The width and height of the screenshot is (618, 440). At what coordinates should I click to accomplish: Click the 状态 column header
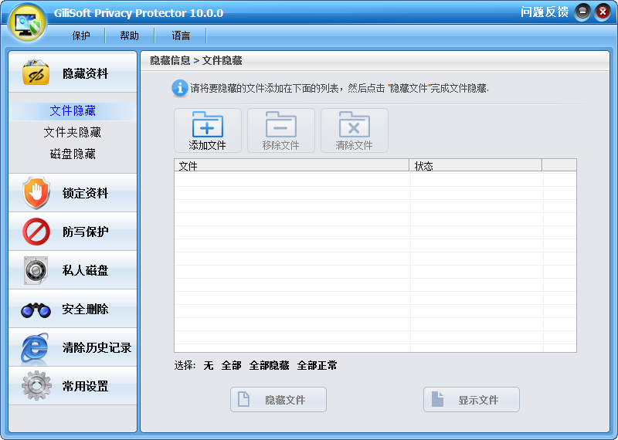[x=476, y=166]
